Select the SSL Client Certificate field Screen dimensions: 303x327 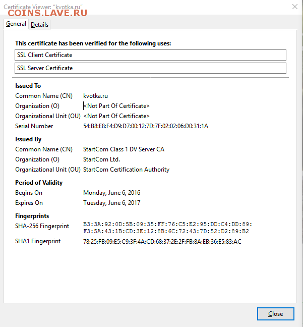pyautogui.click(x=150, y=55)
